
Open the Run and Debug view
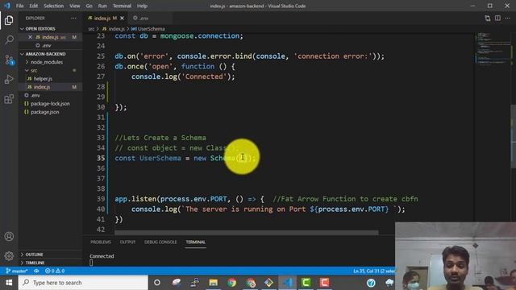click(x=9, y=79)
